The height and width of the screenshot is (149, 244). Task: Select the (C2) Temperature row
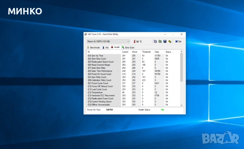point(133,93)
